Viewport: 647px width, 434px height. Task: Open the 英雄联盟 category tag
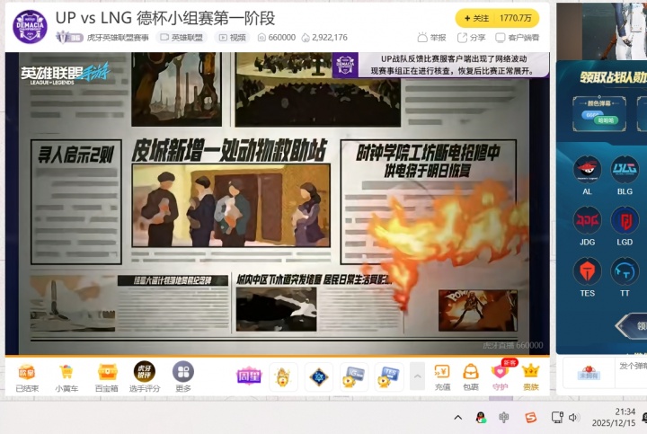pyautogui.click(x=181, y=38)
